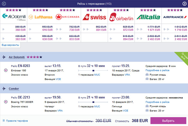Click the airberlin logo
This screenshot has width=188, height=126.
[121, 18]
